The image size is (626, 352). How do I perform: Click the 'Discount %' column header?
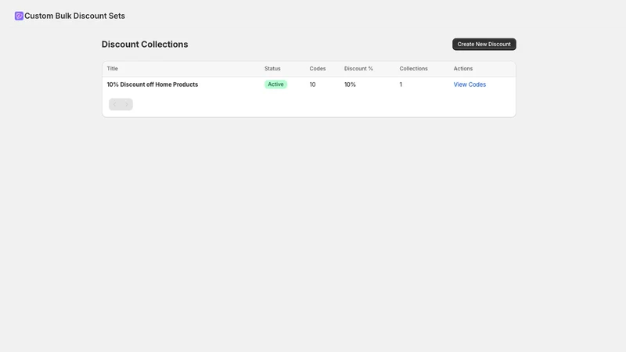tap(358, 69)
